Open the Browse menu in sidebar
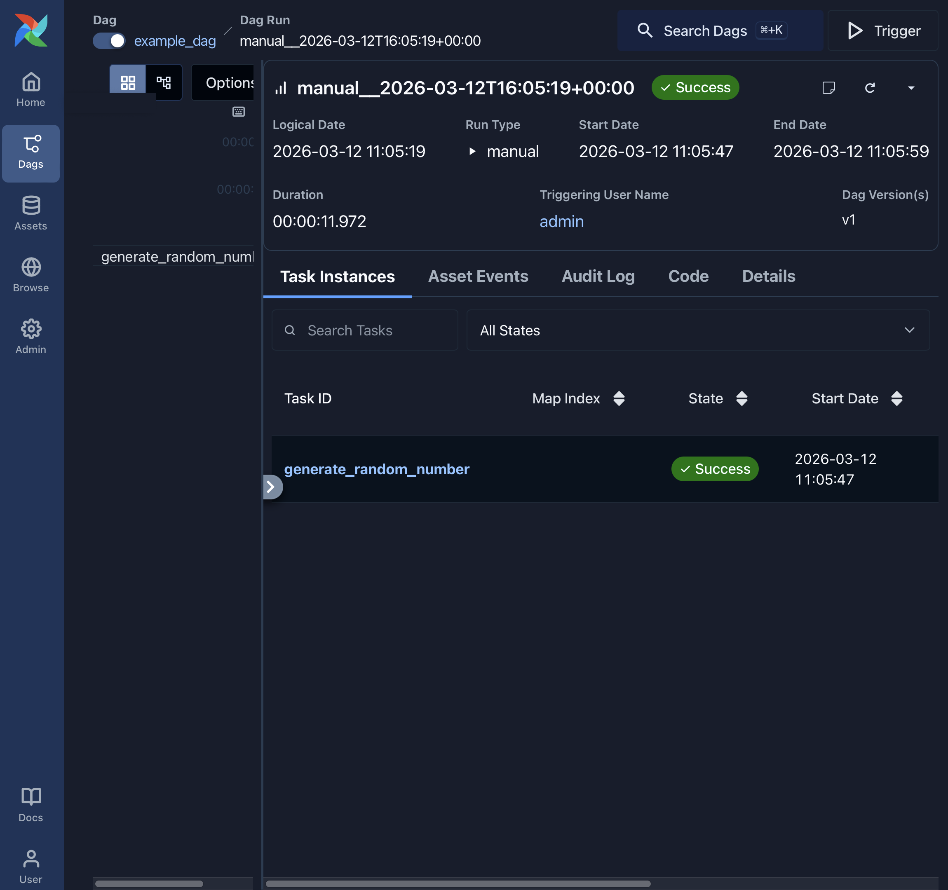The image size is (948, 890). click(x=31, y=276)
